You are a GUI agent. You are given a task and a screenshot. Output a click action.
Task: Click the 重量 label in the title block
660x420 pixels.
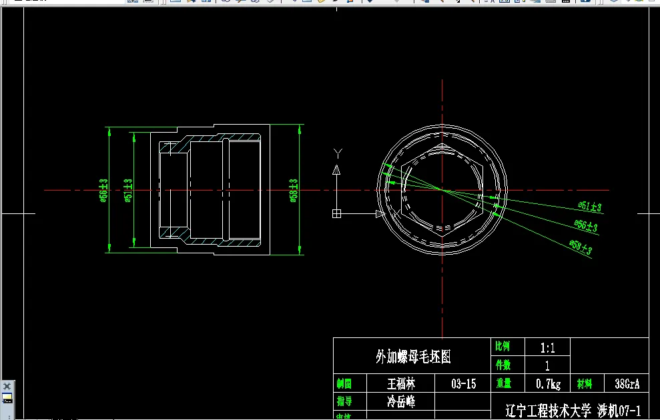503,383
